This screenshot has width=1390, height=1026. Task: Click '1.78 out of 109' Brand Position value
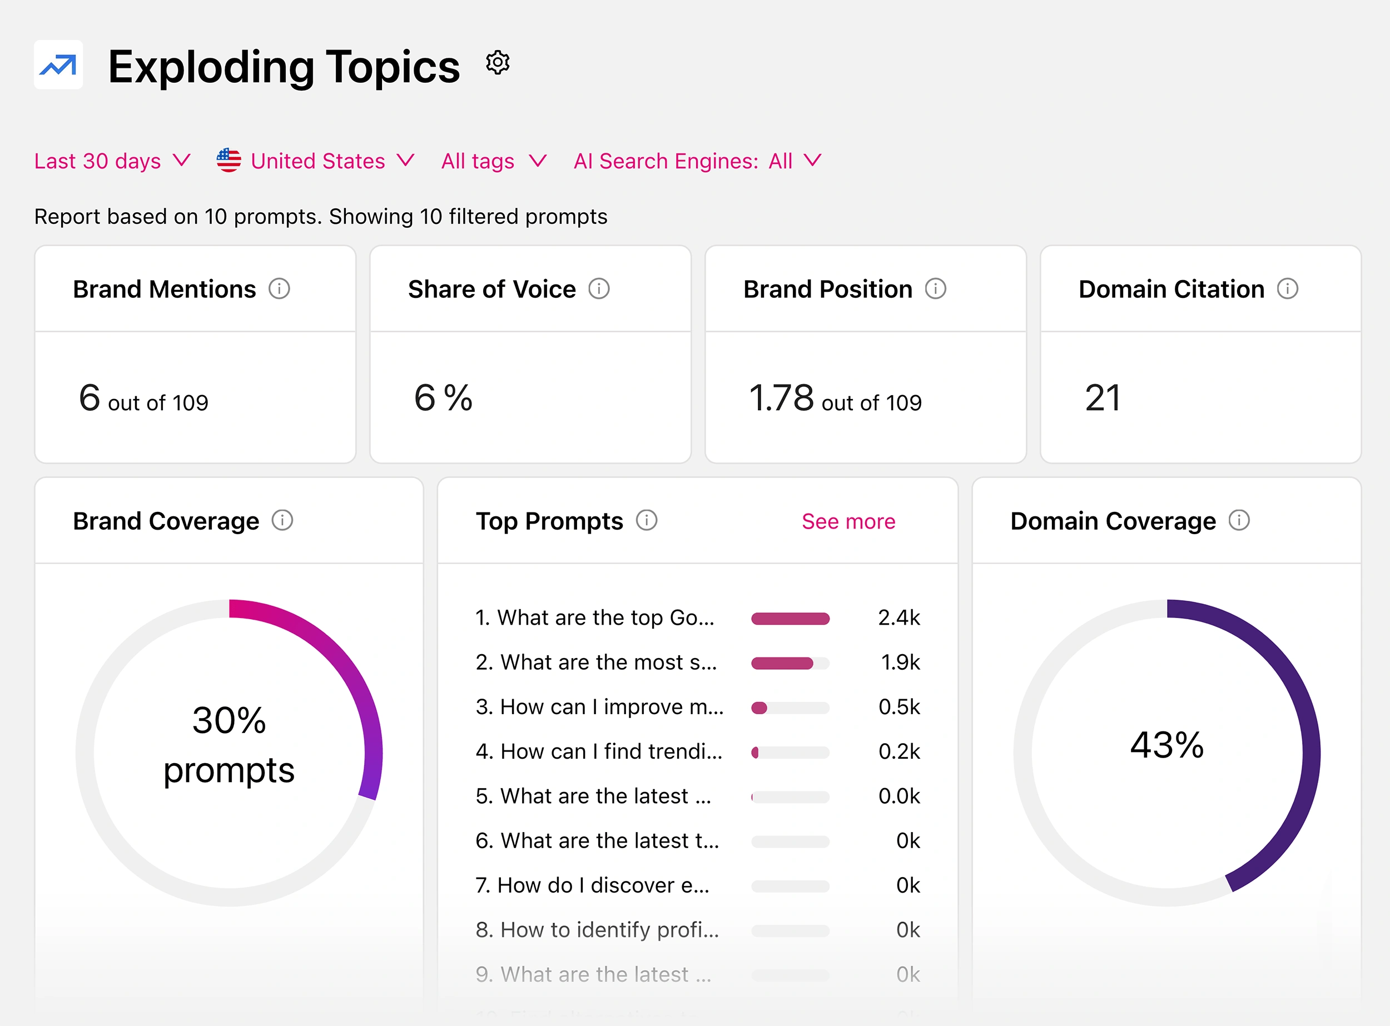point(835,398)
